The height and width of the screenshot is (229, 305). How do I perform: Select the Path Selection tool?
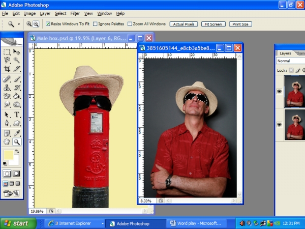click(x=7, y=114)
